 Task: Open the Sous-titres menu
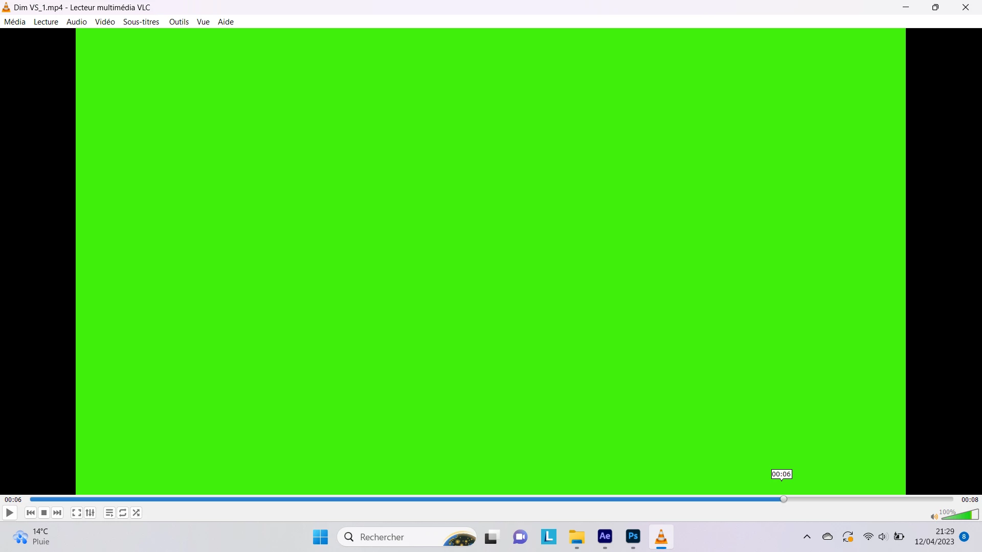(141, 22)
